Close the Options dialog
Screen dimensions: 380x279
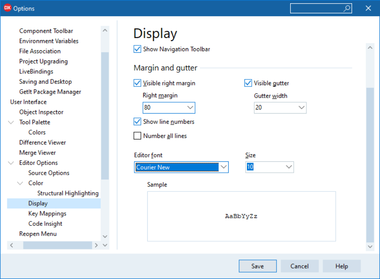(368, 8)
